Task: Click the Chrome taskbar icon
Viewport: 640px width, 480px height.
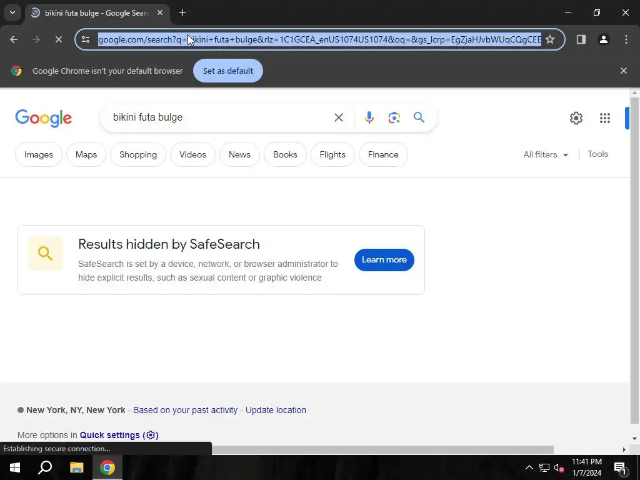Action: coord(107,467)
